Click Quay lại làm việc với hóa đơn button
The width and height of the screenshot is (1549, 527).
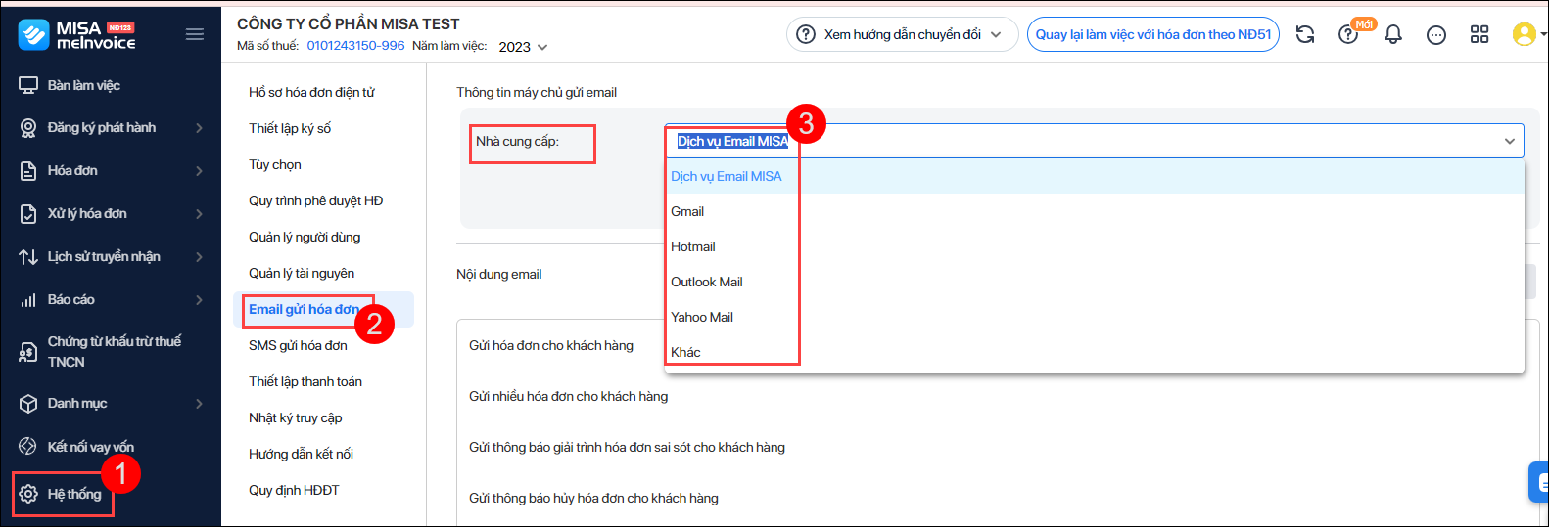(x=1152, y=34)
